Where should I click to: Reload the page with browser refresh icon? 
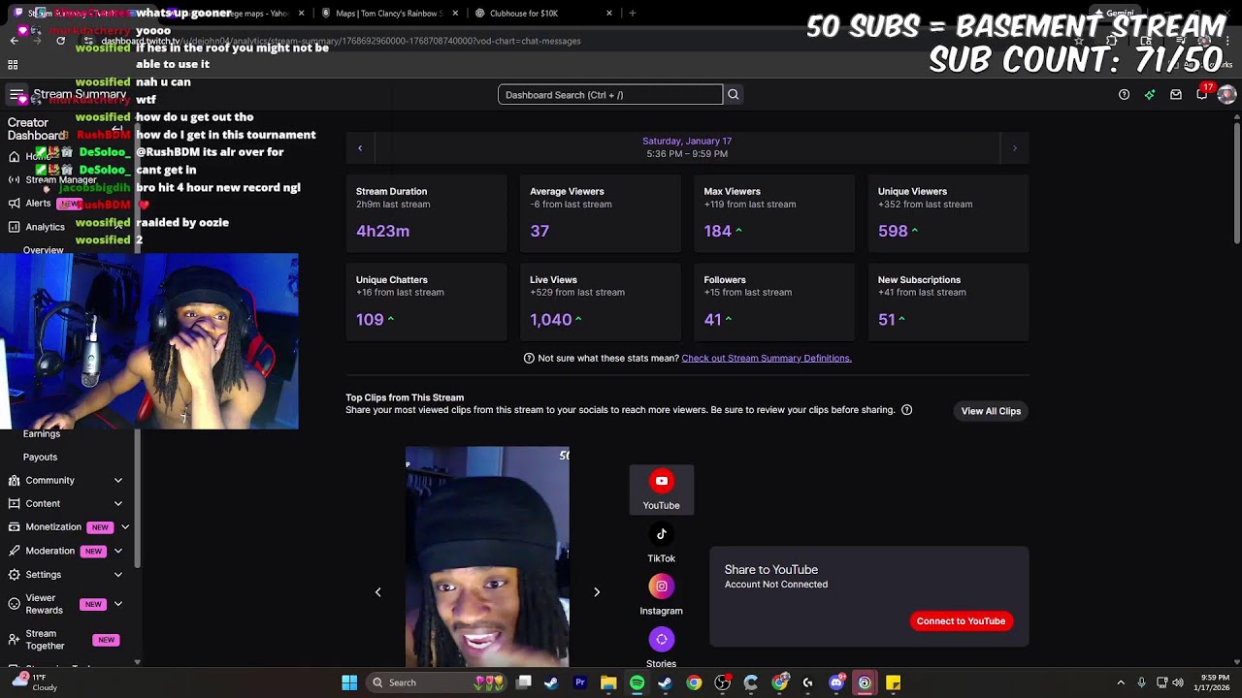tap(61, 41)
